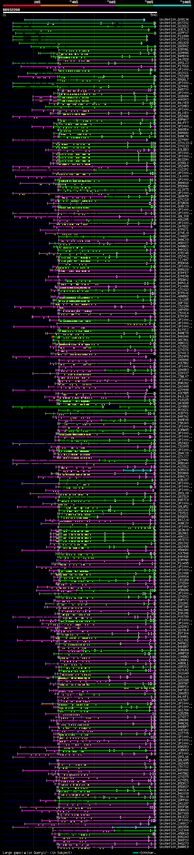Select the UniRef100_A8NI02 label
This screenshot has width=194, height=855.
click(174, 343)
